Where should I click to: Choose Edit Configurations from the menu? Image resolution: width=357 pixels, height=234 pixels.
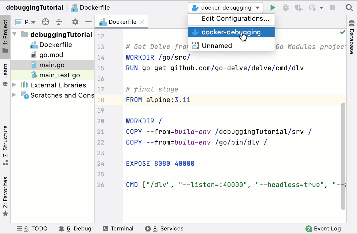(x=235, y=18)
